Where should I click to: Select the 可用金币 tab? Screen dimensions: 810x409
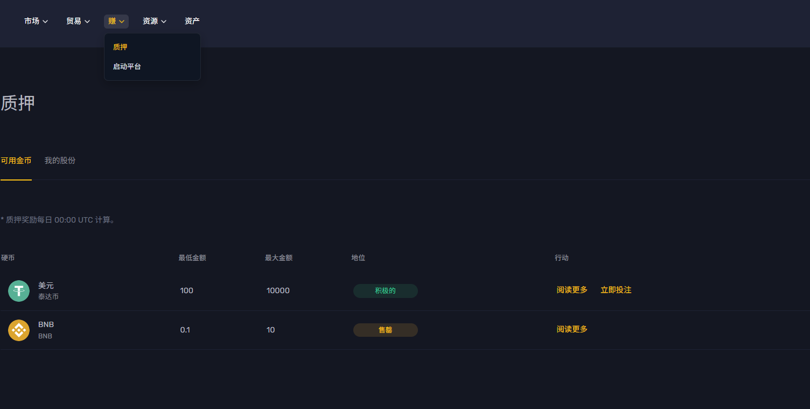[x=16, y=160]
